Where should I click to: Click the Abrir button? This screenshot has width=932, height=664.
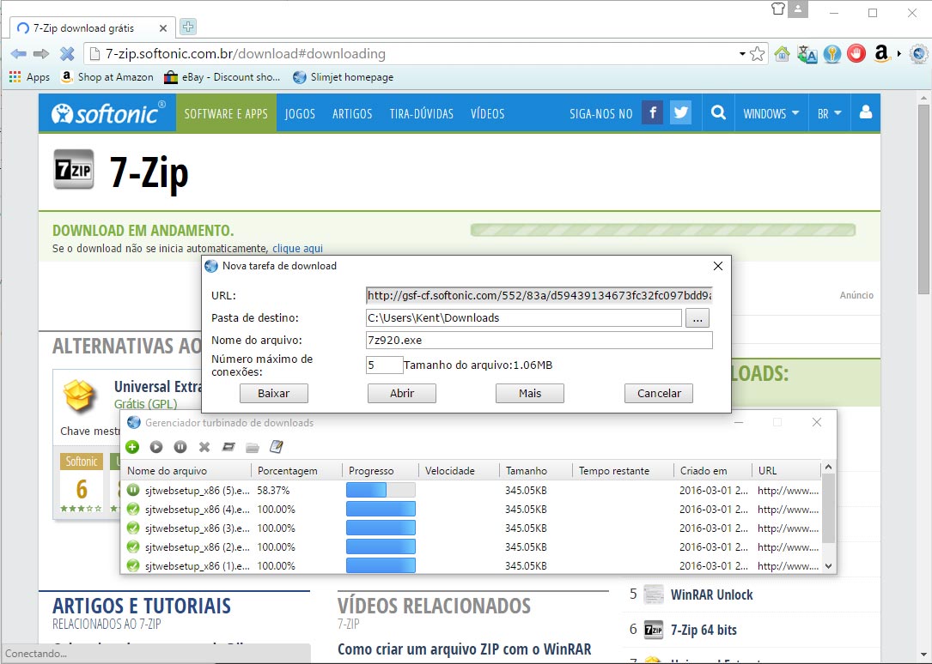click(402, 394)
